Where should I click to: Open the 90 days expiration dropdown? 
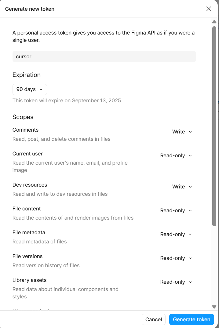tap(30, 89)
